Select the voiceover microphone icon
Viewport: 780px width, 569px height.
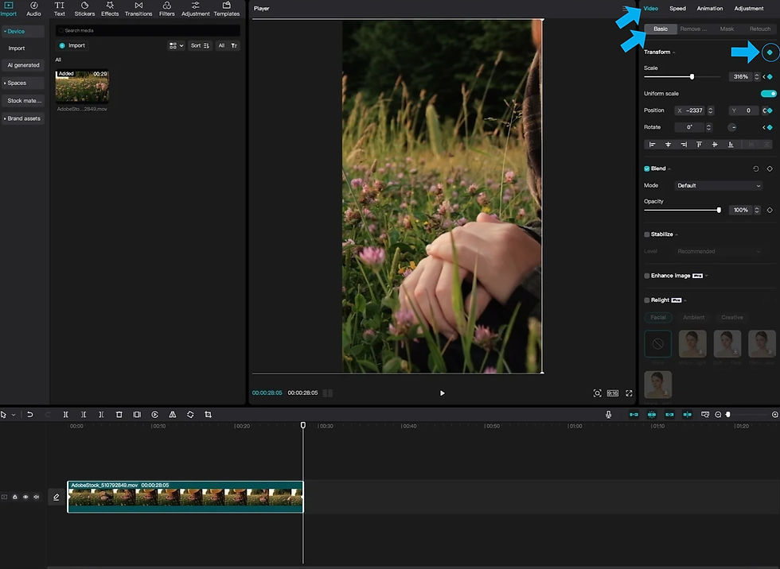608,414
